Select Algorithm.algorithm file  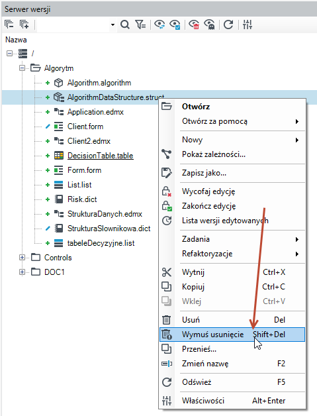[x=99, y=83]
